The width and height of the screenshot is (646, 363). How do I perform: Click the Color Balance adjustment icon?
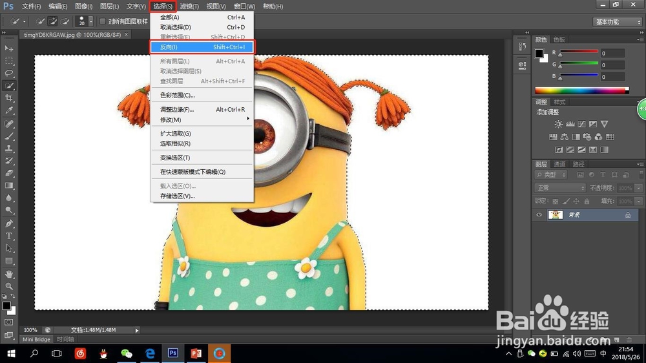pos(565,137)
